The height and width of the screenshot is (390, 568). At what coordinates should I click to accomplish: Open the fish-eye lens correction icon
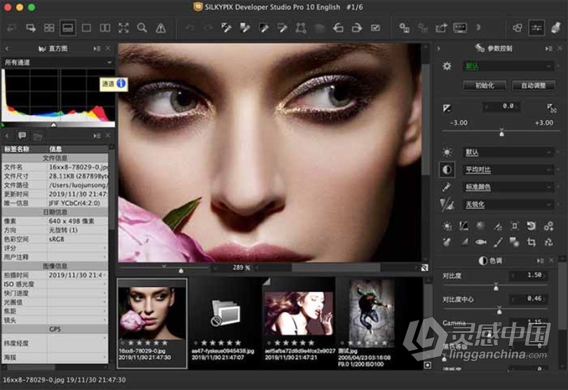coord(481,242)
